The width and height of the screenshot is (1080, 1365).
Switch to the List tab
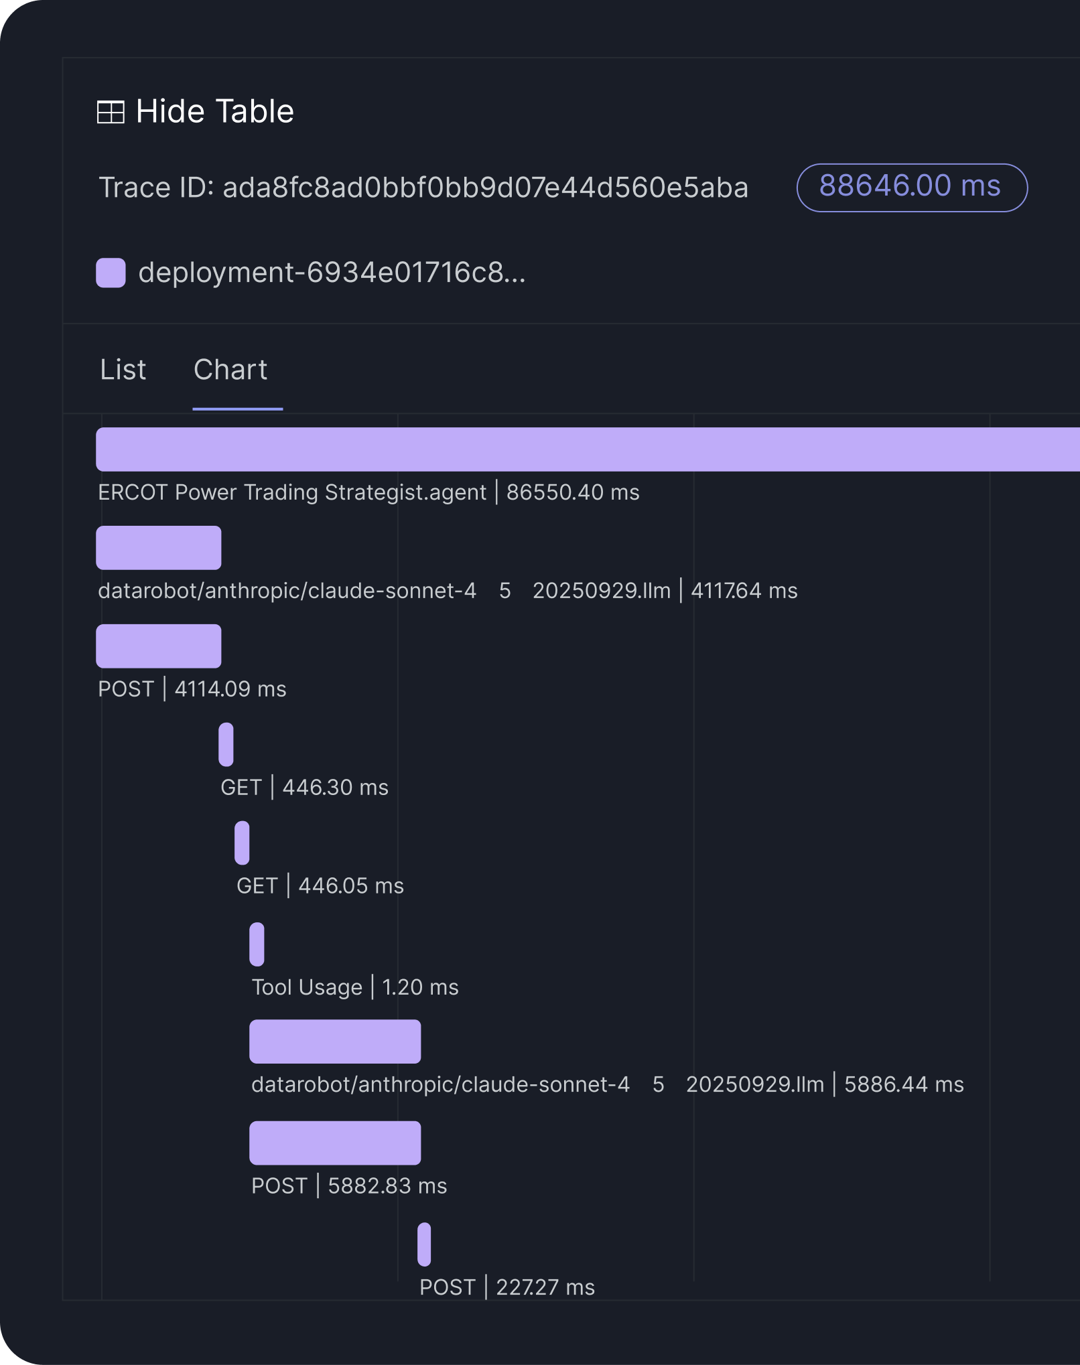pos(123,370)
